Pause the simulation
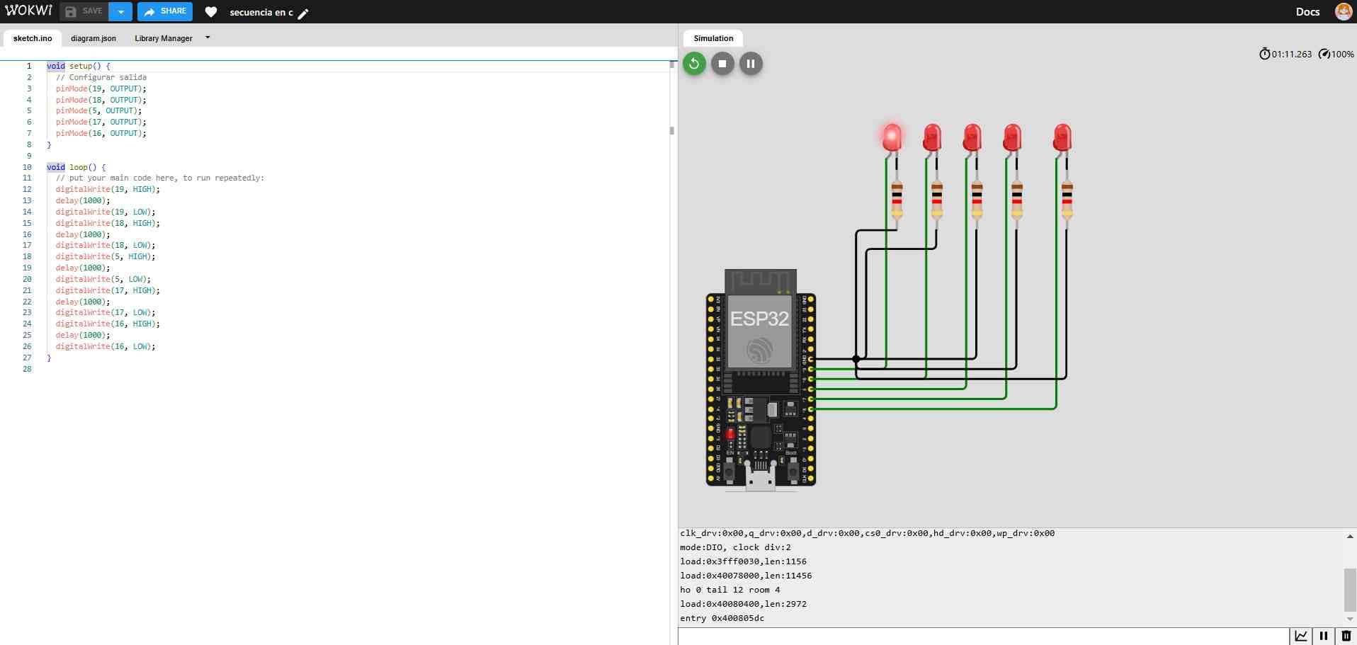Image resolution: width=1357 pixels, height=645 pixels. (751, 64)
